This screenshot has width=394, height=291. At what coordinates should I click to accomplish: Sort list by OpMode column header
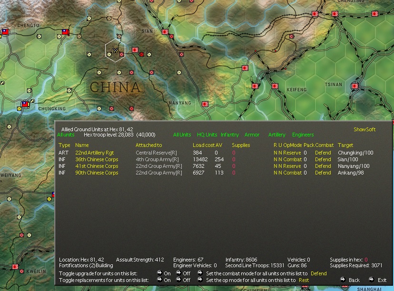pos(293,145)
